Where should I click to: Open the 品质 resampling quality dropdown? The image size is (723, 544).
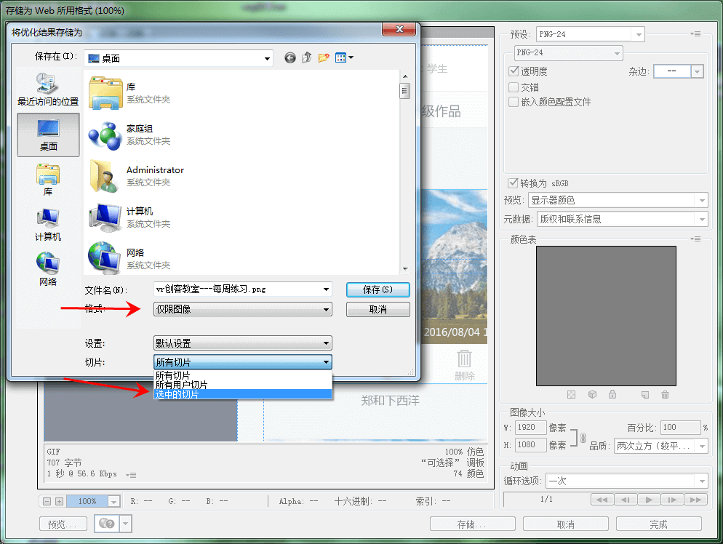tap(661, 446)
